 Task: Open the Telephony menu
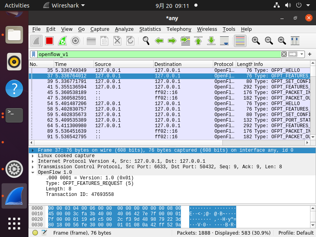pyautogui.click(x=179, y=29)
